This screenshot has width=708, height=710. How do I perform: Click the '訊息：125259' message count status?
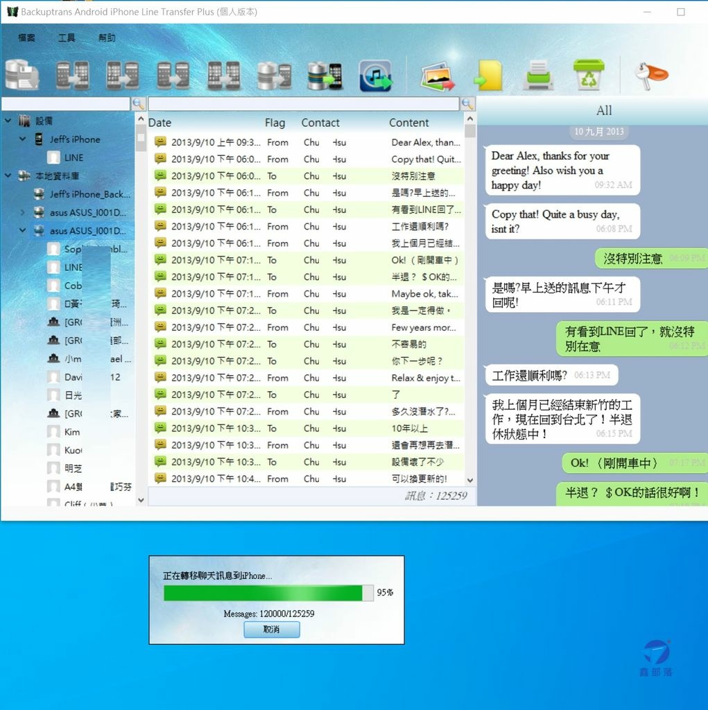point(435,496)
